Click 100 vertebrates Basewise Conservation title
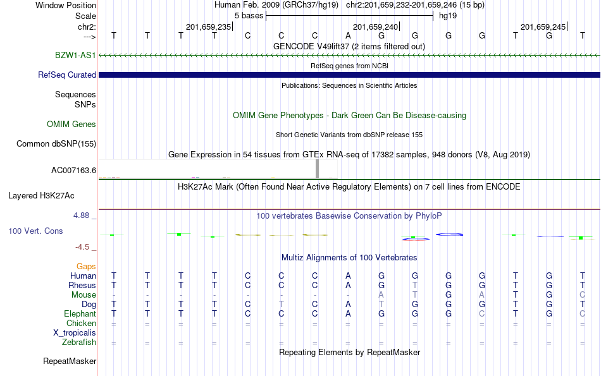The height and width of the screenshot is (376, 601). tap(349, 215)
